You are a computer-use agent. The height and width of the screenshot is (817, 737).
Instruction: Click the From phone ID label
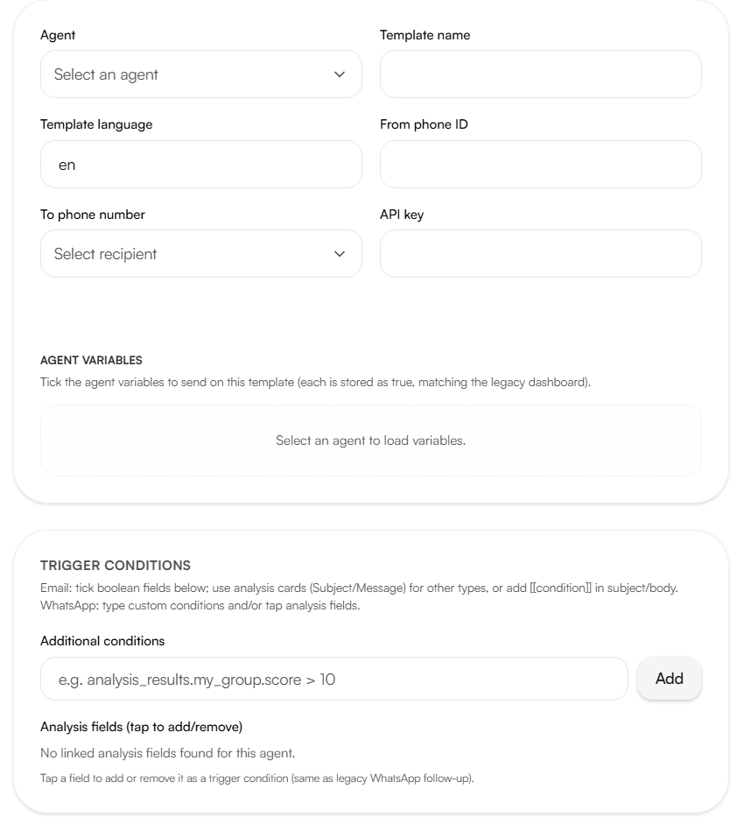point(424,124)
